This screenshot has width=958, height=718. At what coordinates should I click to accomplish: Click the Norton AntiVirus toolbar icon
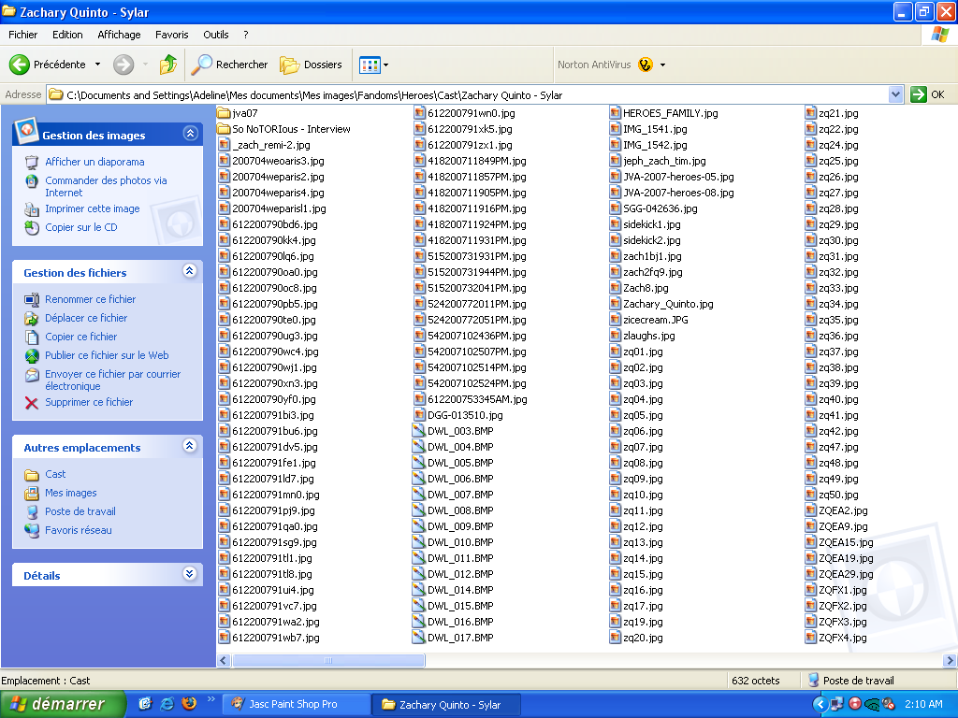646,65
